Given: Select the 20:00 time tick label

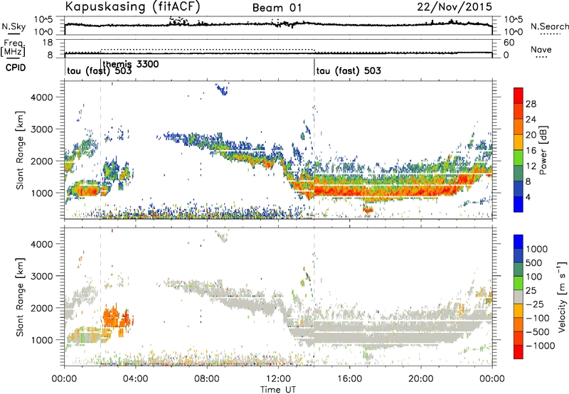Looking at the screenshot, I should coord(420,379).
